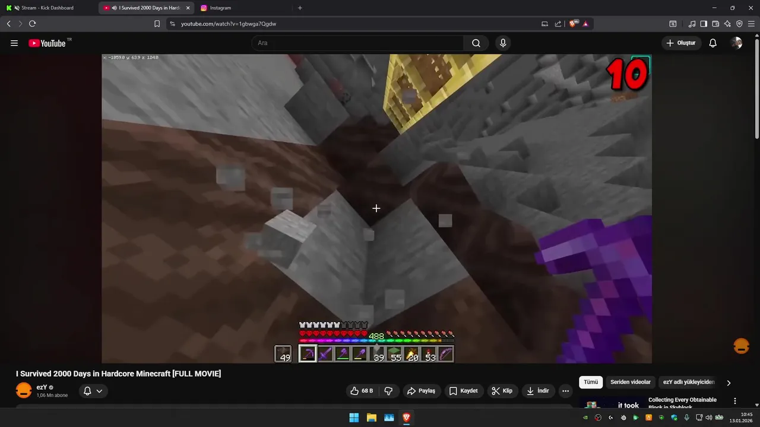Go to YouTube home via the logo

(47, 43)
